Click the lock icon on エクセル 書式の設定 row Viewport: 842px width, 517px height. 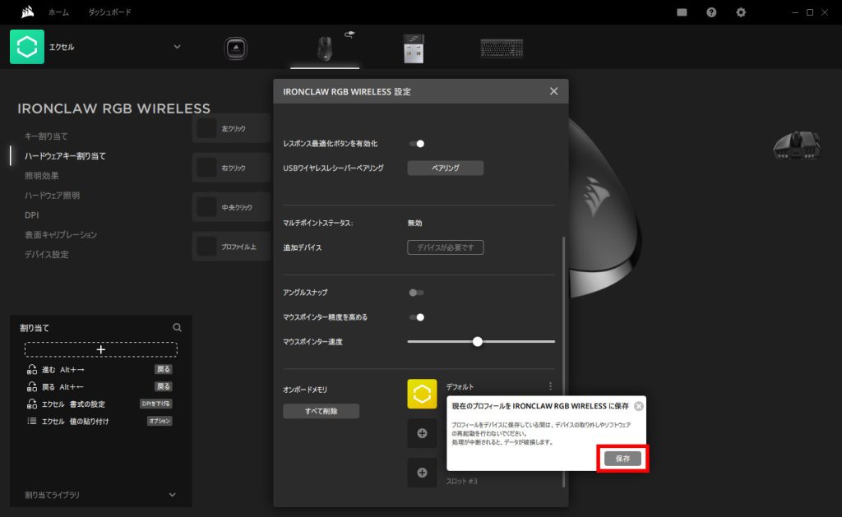[32, 404]
